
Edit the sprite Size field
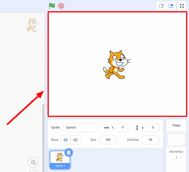pos(108,140)
